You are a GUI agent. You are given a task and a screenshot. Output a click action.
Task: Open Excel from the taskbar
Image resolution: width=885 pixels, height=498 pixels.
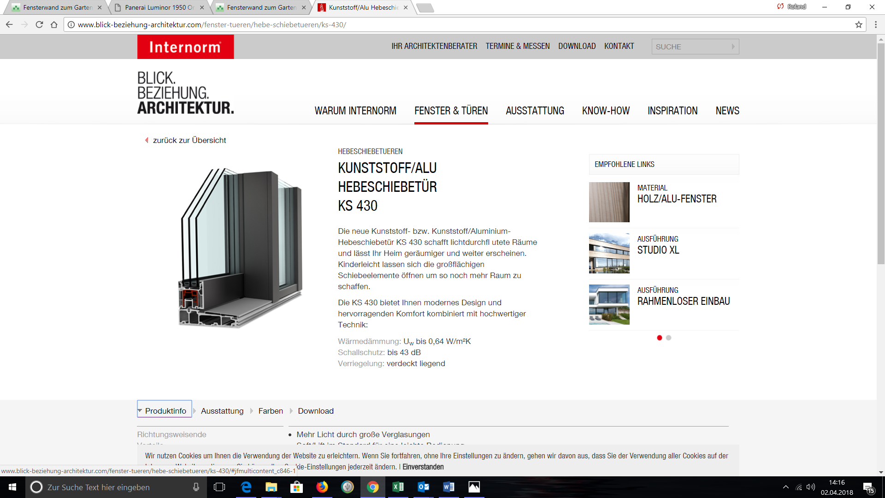coord(398,487)
